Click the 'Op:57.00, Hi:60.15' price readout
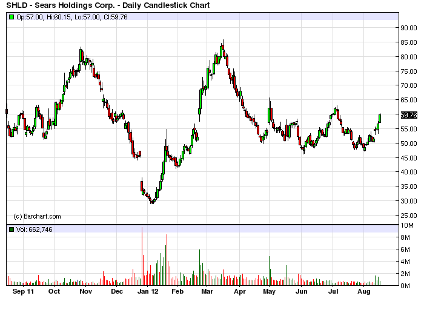This screenshot has width=424, height=310. 44,17
